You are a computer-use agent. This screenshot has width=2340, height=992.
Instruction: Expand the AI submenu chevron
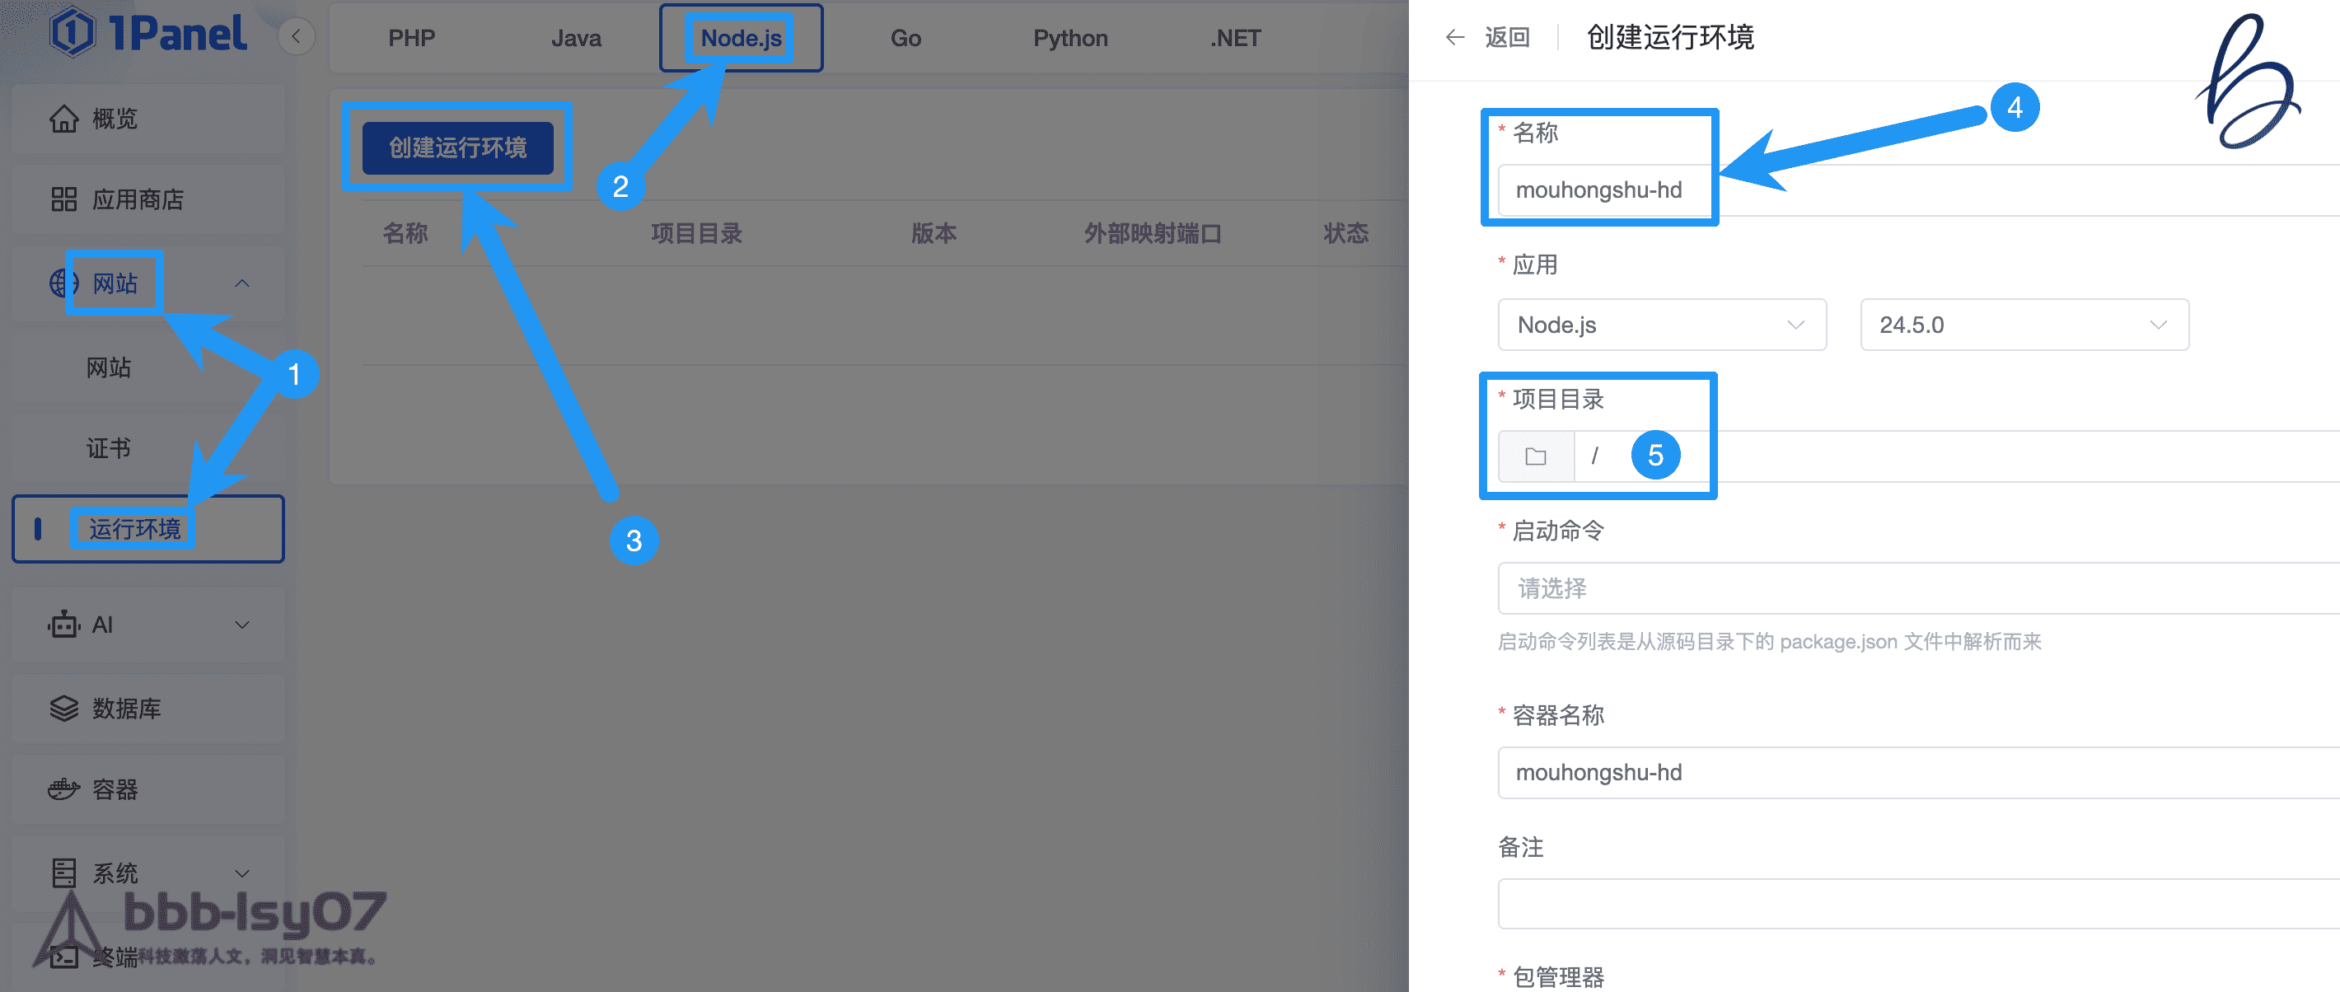click(241, 624)
